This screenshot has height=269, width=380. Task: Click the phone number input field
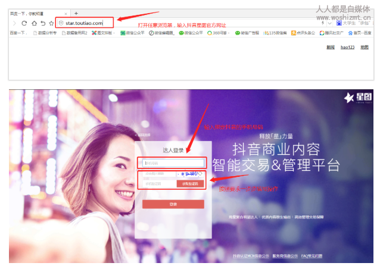(173, 163)
